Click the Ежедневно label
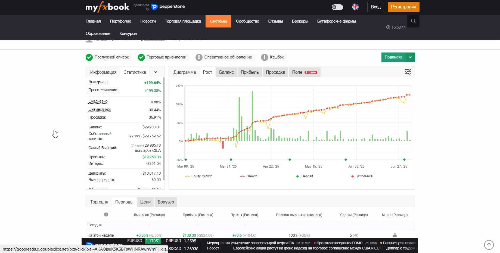Image resolution: width=500 pixels, height=253 pixels. pos(98,101)
